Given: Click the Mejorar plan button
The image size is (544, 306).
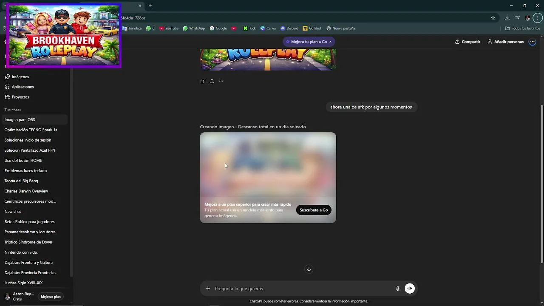Looking at the screenshot, I should pyautogui.click(x=51, y=297).
